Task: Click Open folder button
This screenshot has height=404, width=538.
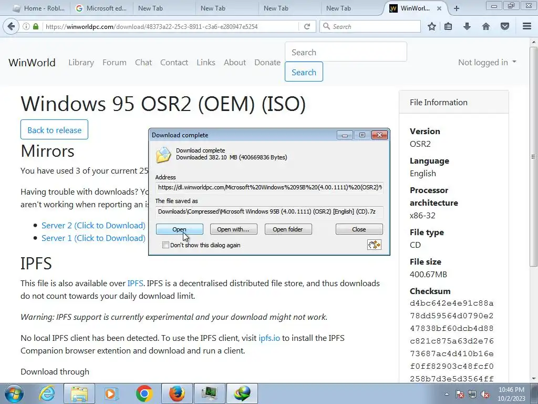Action: [x=288, y=229]
